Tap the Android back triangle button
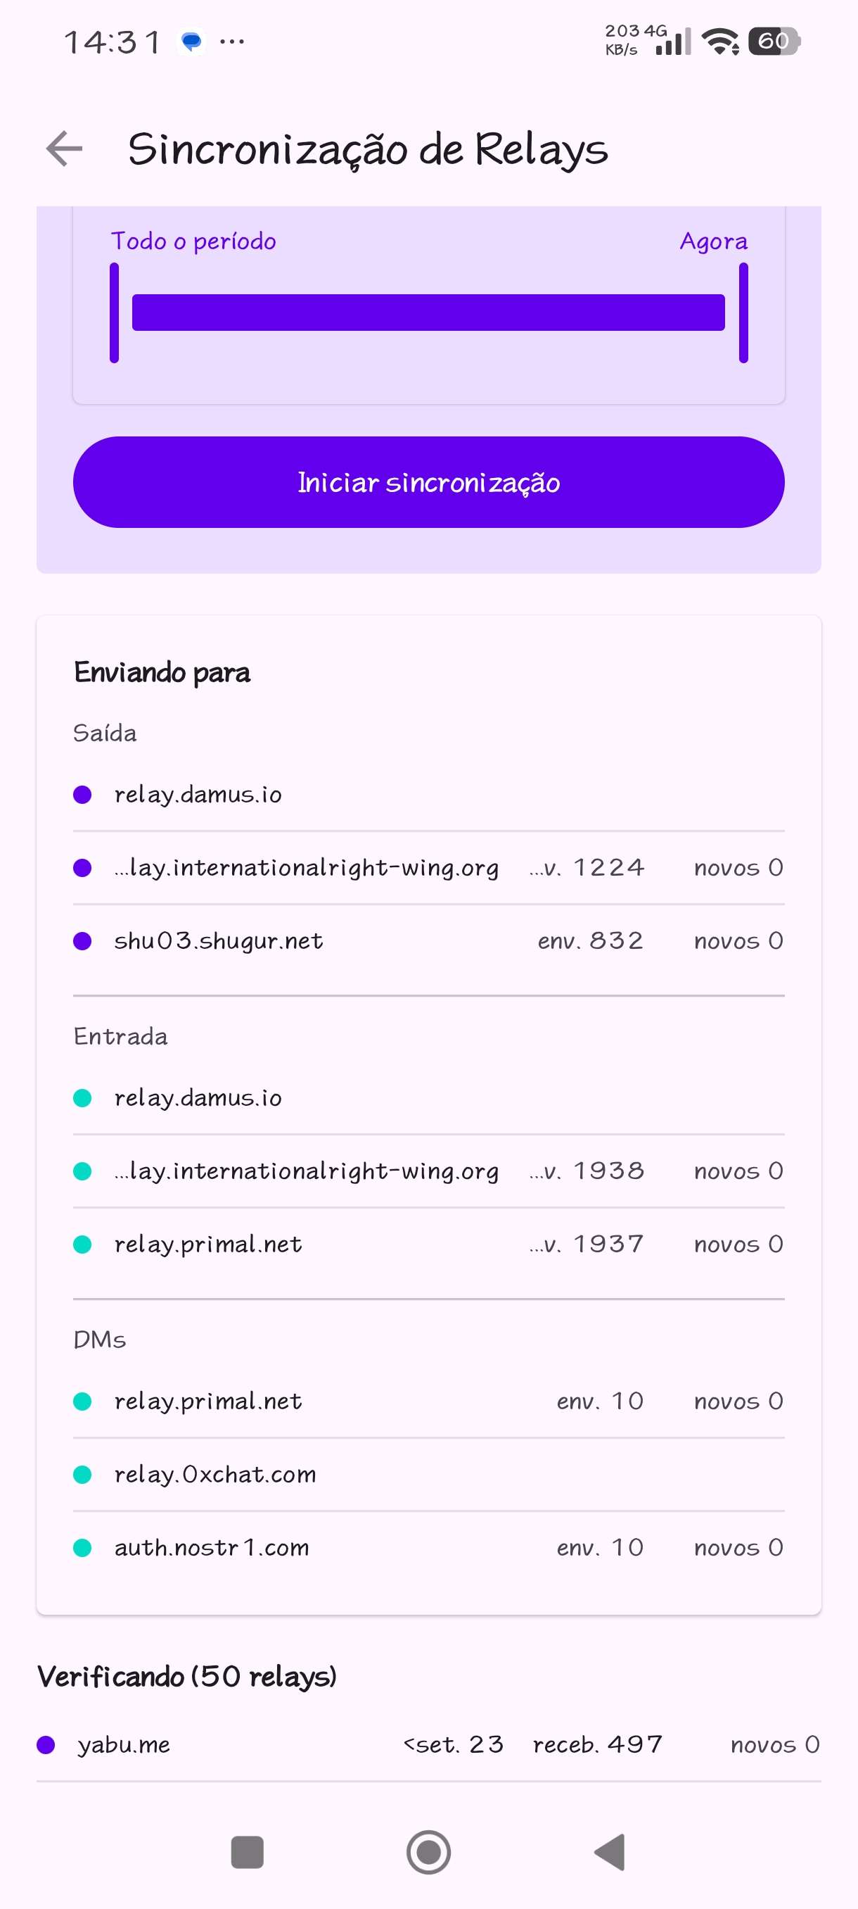The image size is (858, 1909). pyautogui.click(x=610, y=1852)
